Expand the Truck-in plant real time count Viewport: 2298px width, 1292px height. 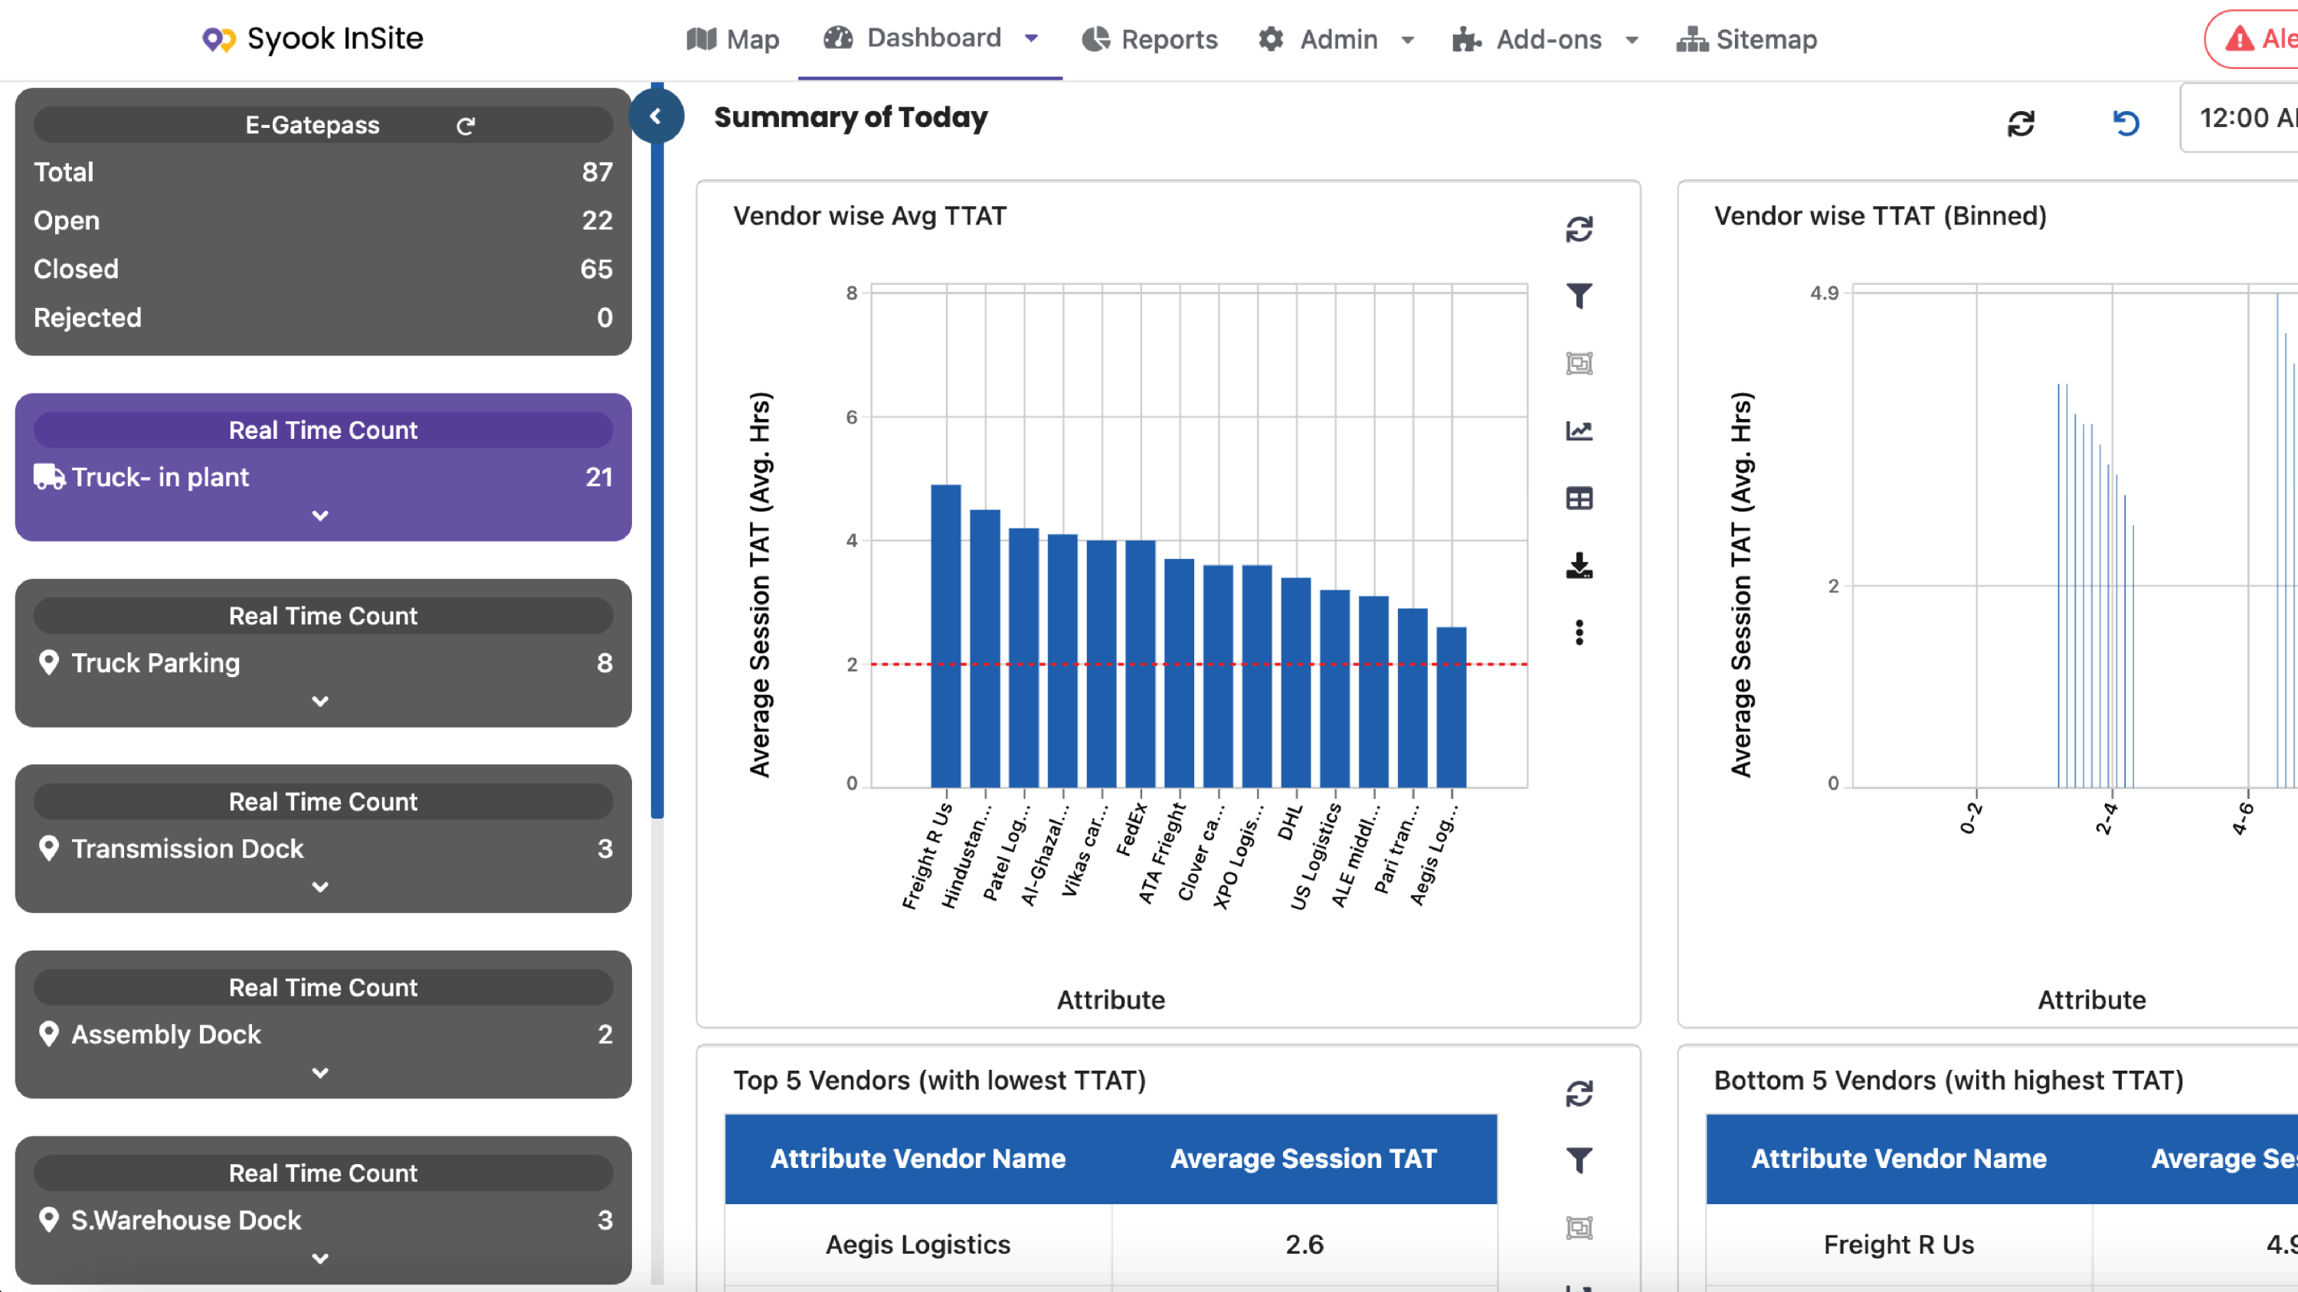coord(323,515)
